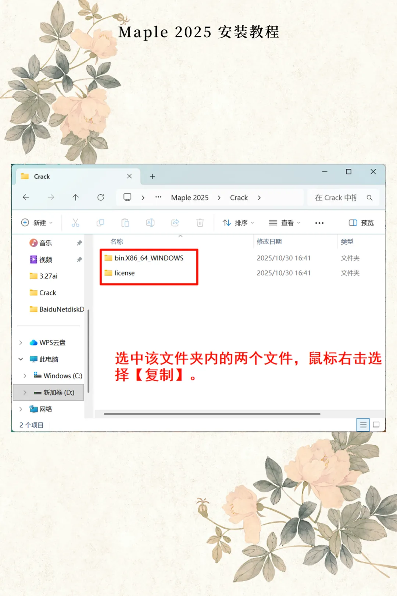Open the Crack sidebar folder

43,293
